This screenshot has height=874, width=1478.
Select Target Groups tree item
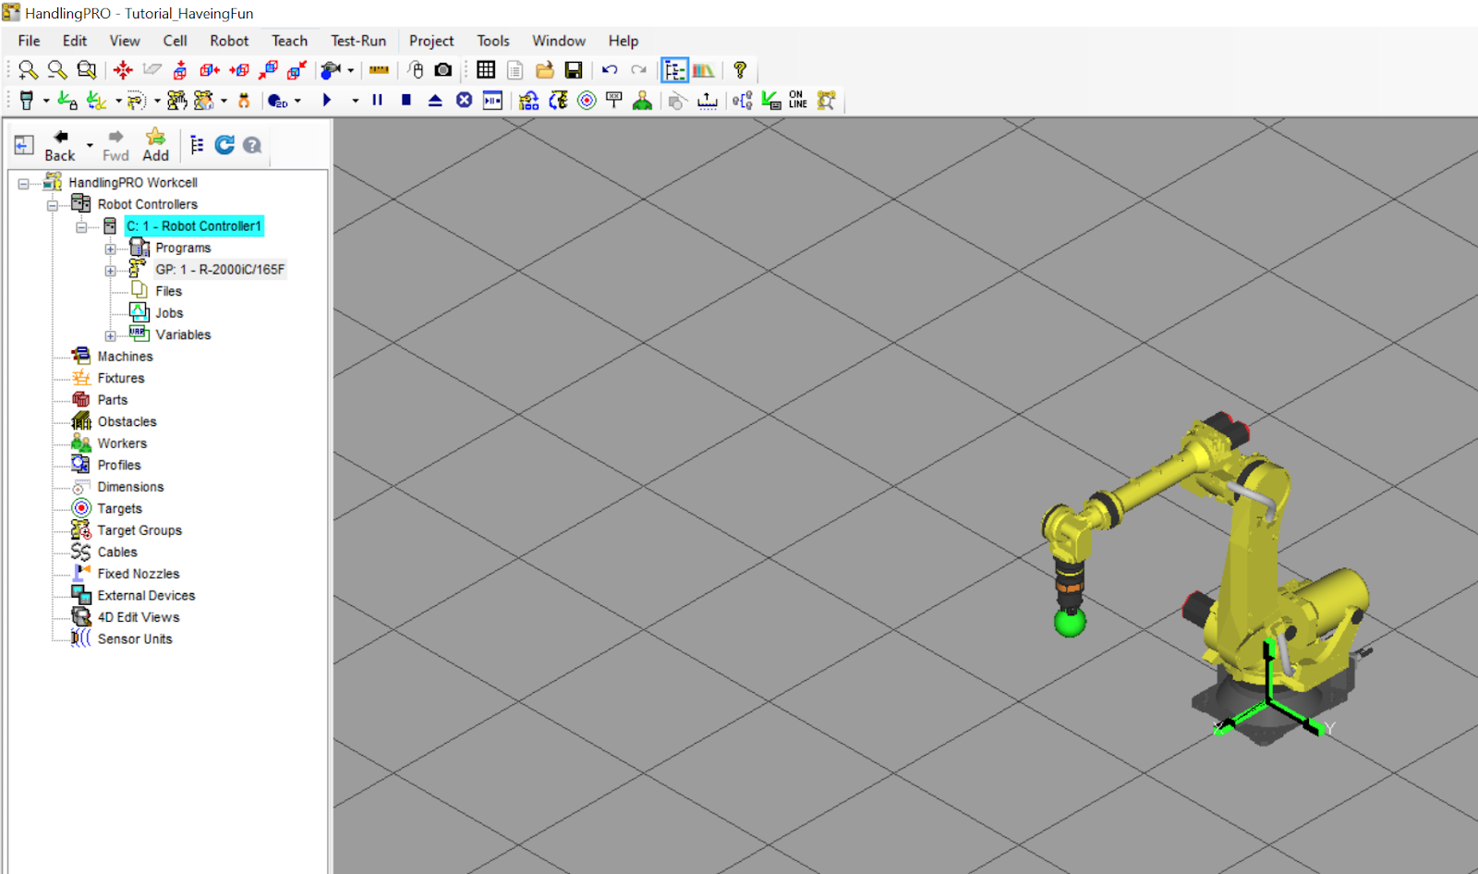pos(139,530)
